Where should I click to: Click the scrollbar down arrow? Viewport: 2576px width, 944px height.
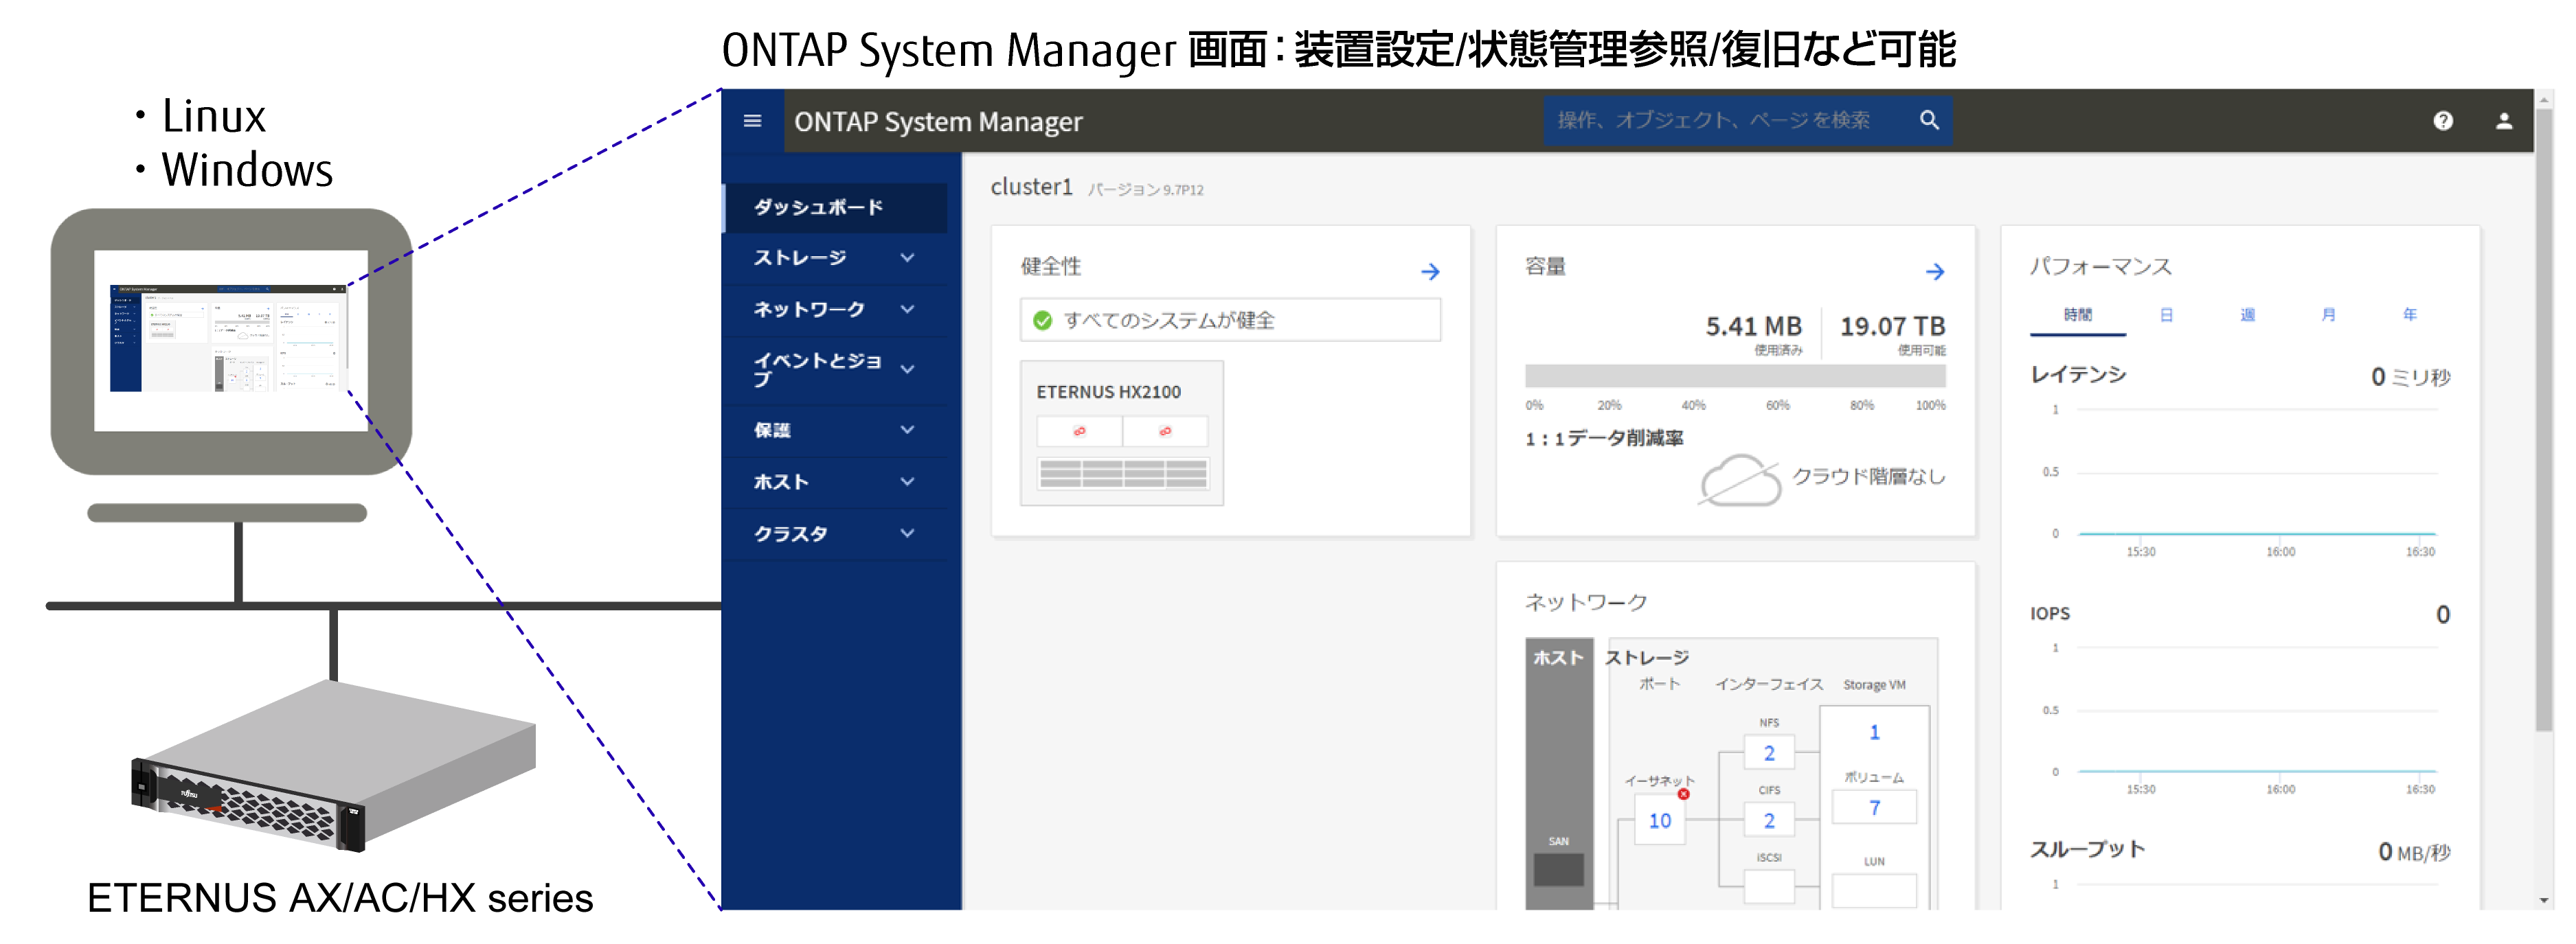(2544, 900)
